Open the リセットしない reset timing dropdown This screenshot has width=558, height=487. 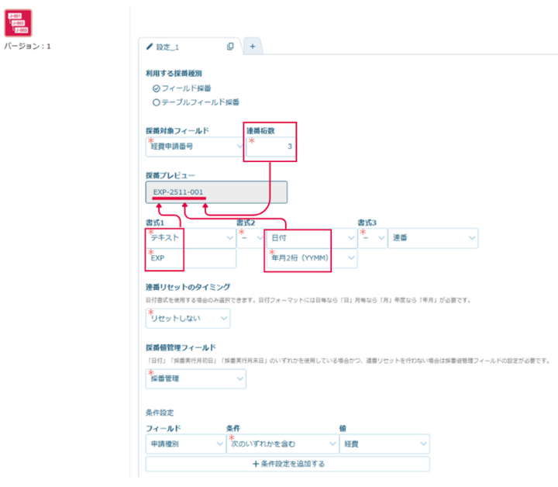188,319
